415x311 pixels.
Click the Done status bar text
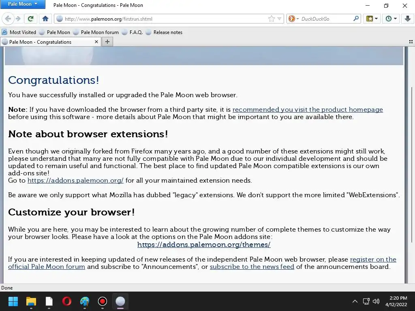pyautogui.click(x=7, y=288)
